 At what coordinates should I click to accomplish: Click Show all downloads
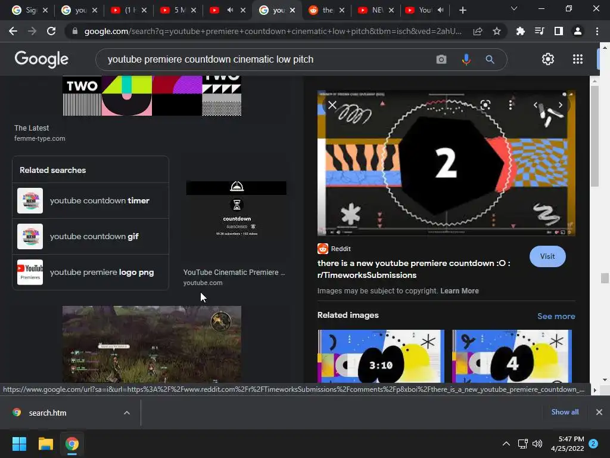coord(565,412)
